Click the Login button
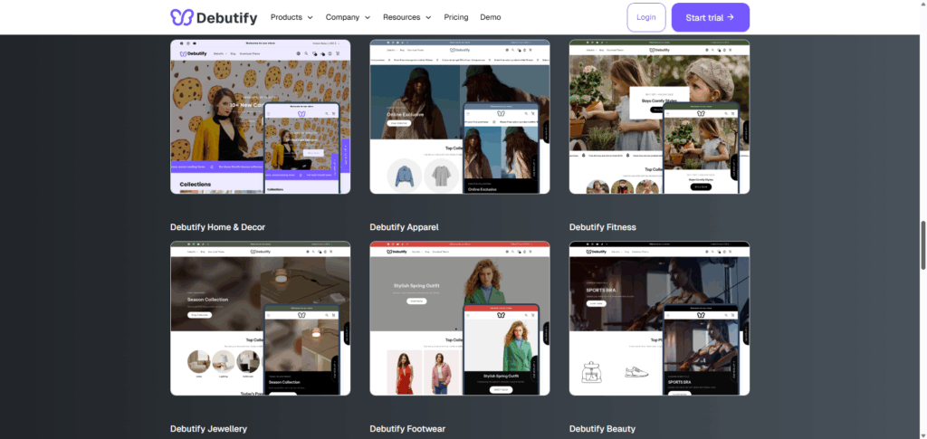Viewport: 927px width, 439px height. [646, 17]
